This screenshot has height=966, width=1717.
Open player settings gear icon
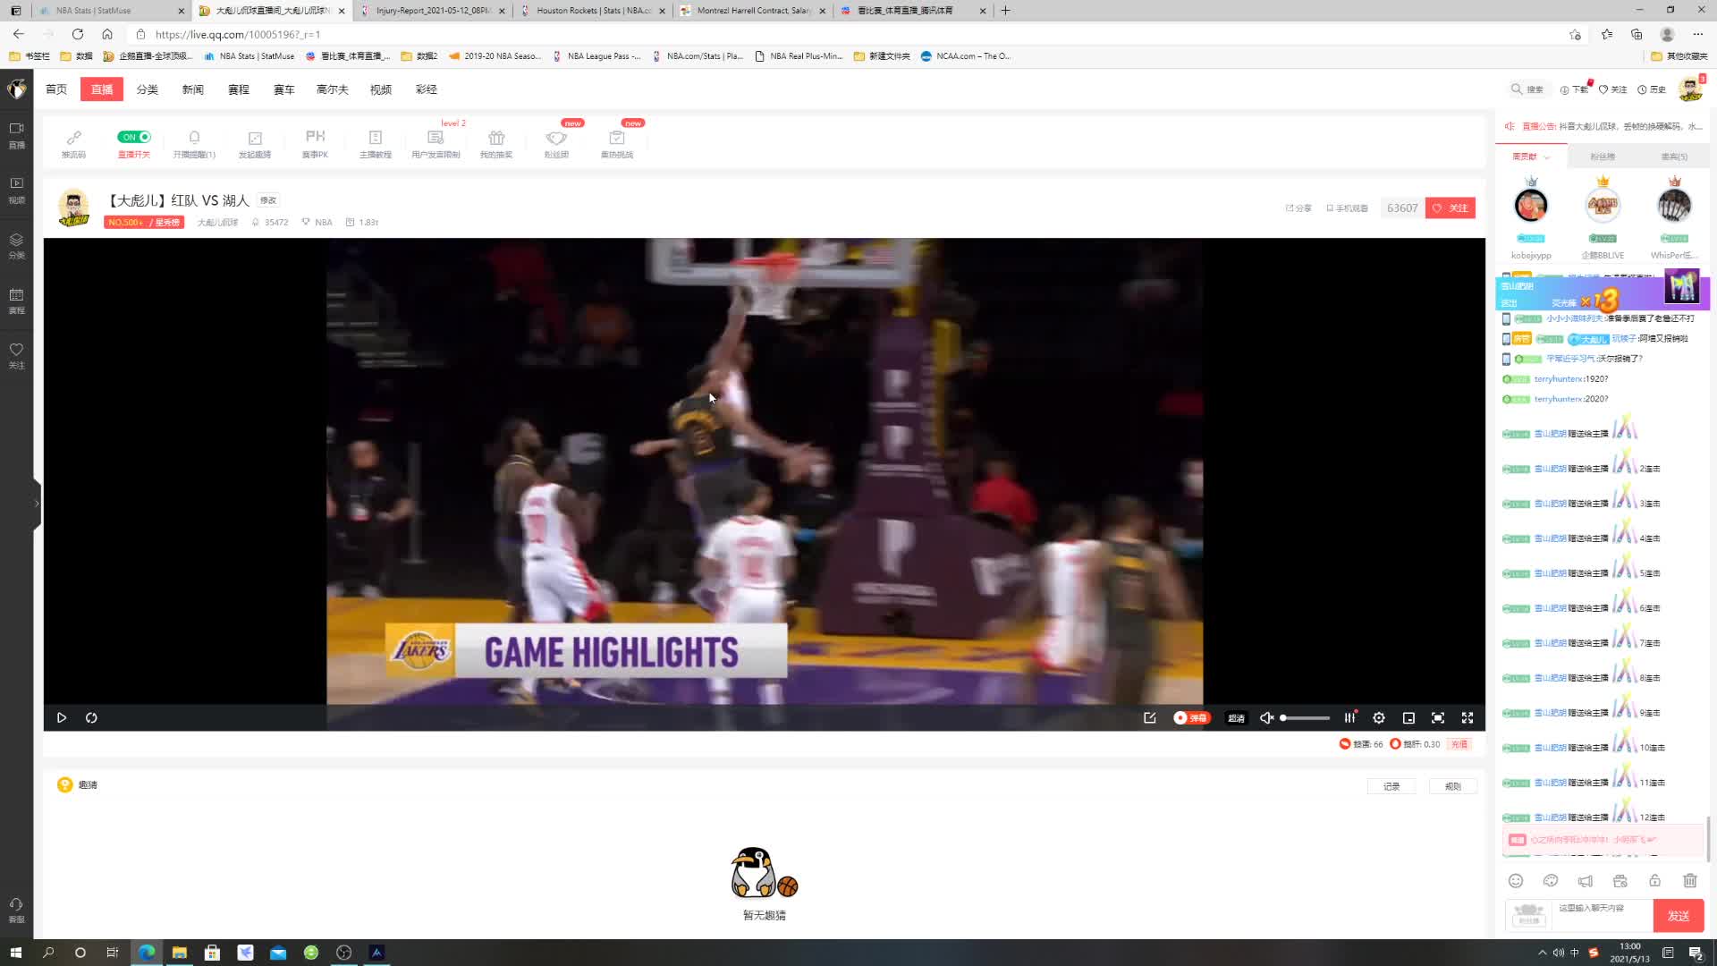click(1379, 717)
